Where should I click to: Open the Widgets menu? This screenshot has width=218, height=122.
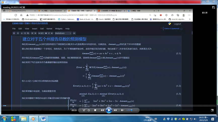coord(59,29)
